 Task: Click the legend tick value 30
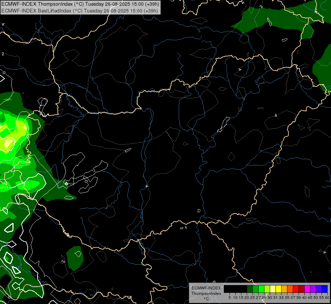[x=270, y=298]
